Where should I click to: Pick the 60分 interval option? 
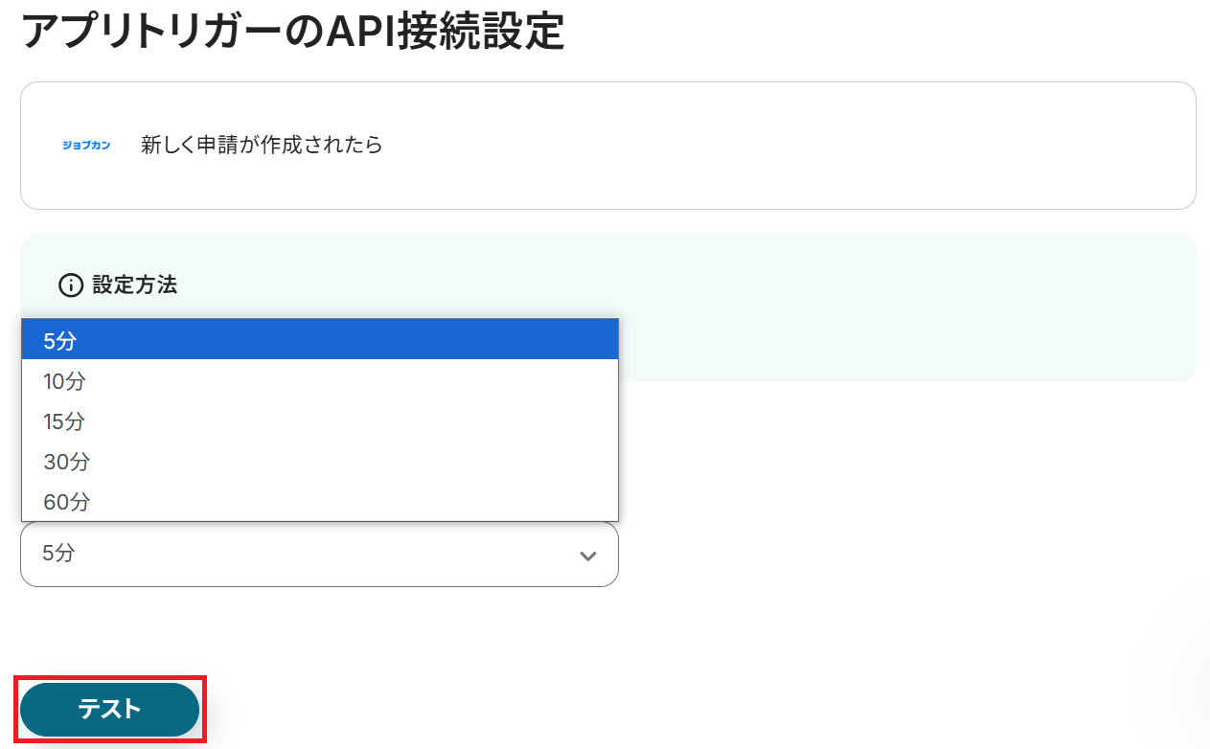point(66,501)
